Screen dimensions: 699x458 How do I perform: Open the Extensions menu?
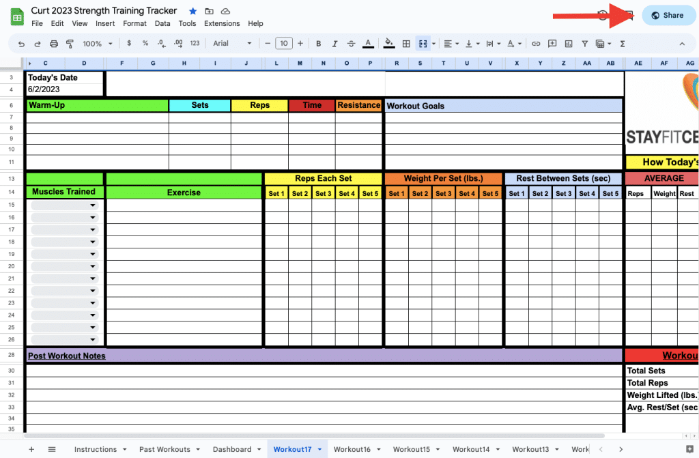click(x=222, y=23)
